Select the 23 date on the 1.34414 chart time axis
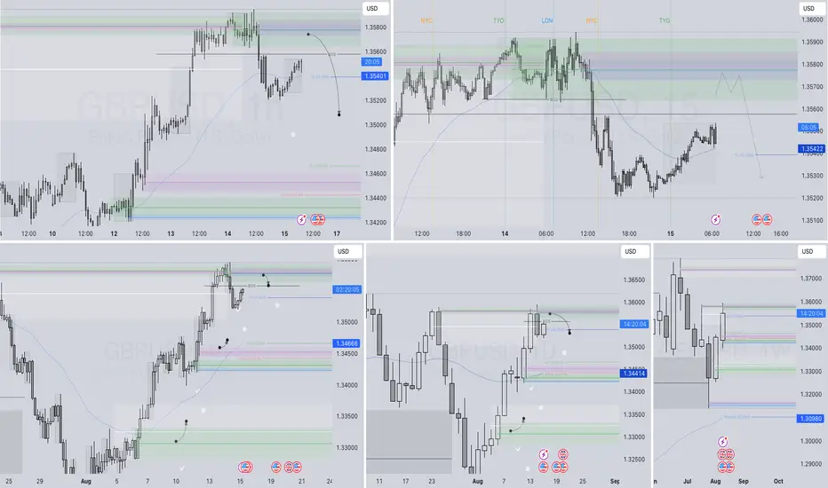This screenshot has width=828, height=488. 432,481
